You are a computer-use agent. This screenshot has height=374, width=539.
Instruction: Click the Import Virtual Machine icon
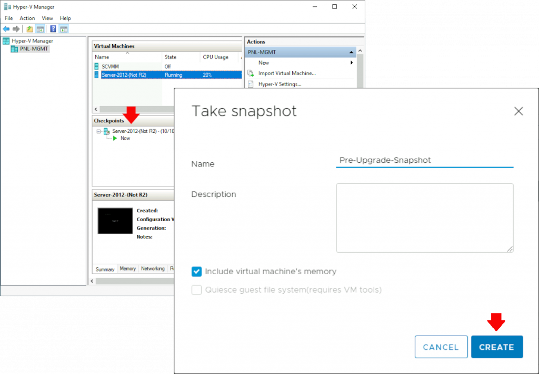(251, 73)
